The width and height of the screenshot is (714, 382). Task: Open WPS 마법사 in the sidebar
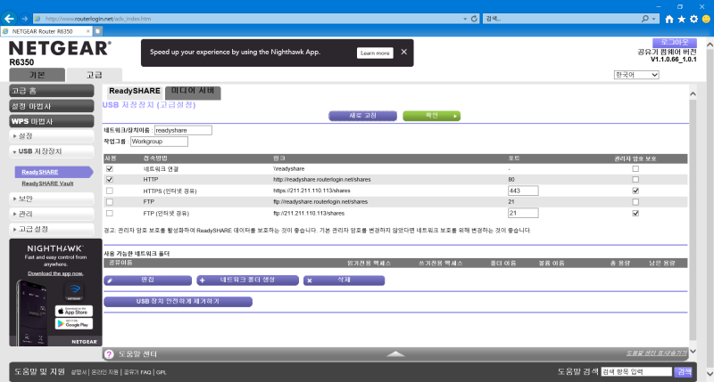[x=52, y=121]
